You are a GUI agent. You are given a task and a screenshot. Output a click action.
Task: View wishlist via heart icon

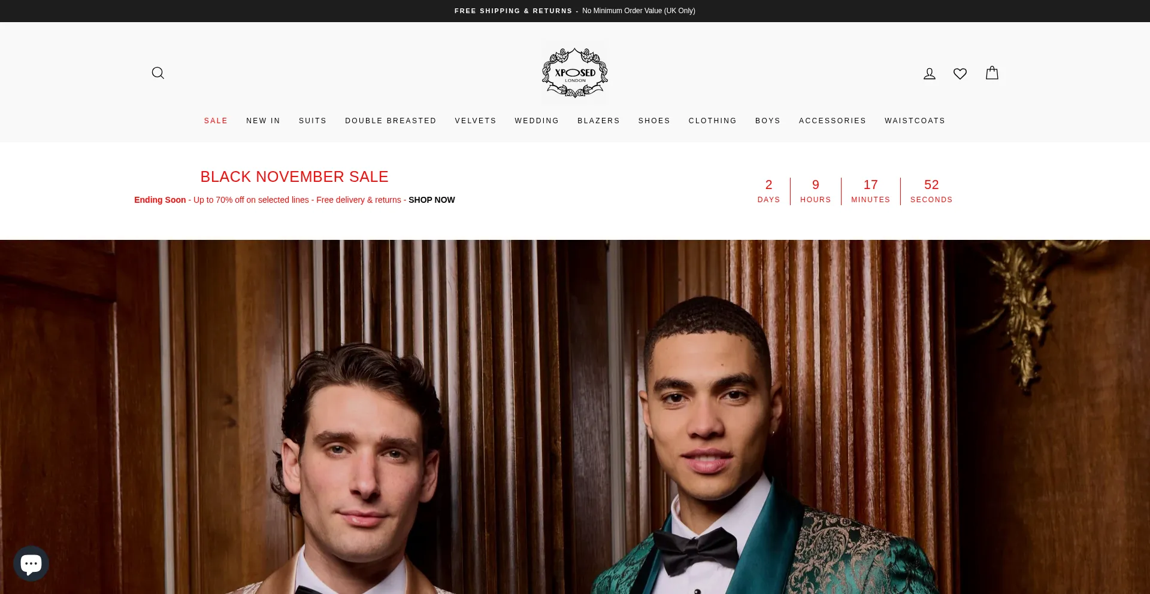click(x=960, y=74)
